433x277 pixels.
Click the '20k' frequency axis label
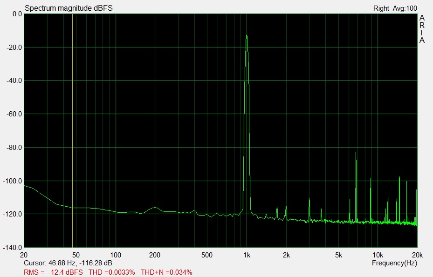[417, 255]
